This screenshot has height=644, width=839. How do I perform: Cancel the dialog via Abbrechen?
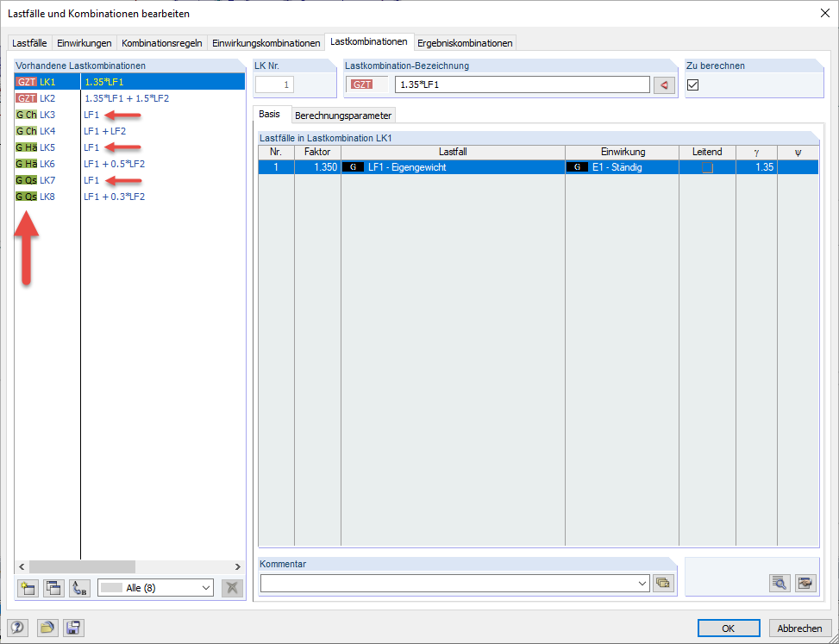pos(800,628)
